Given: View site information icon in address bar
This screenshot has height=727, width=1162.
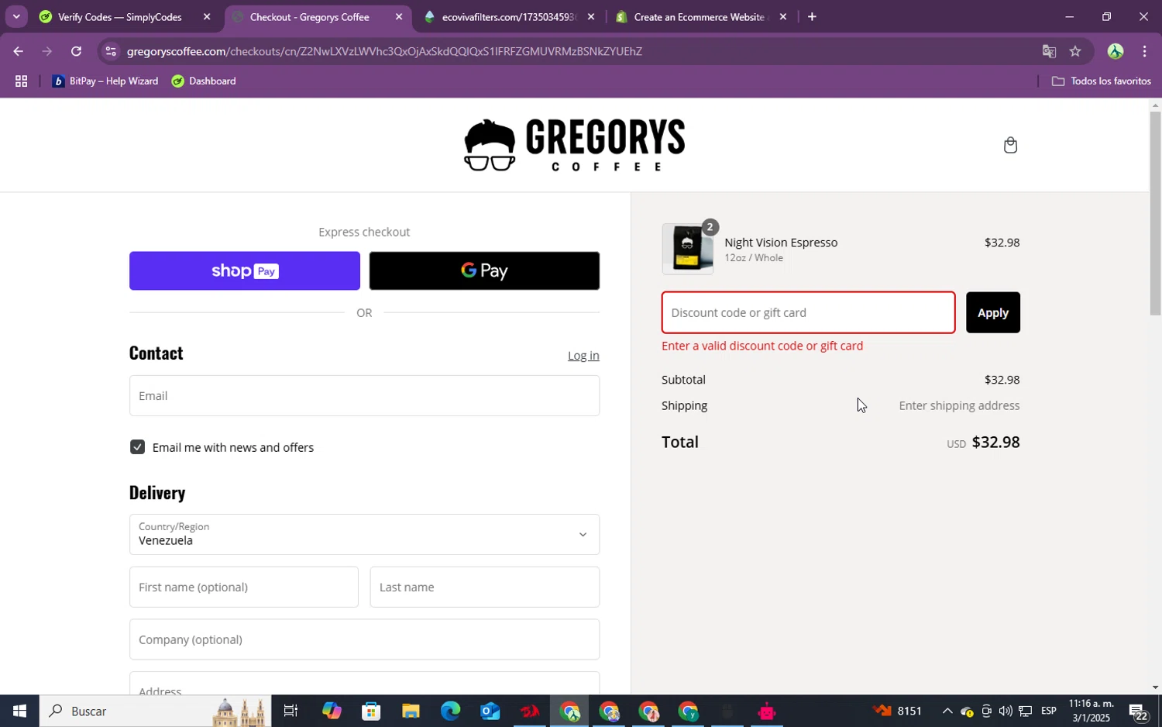Looking at the screenshot, I should coord(111,51).
